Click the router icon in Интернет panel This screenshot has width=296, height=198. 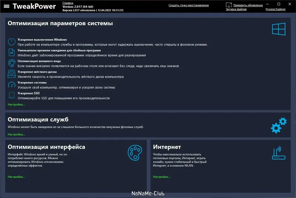tap(279, 153)
